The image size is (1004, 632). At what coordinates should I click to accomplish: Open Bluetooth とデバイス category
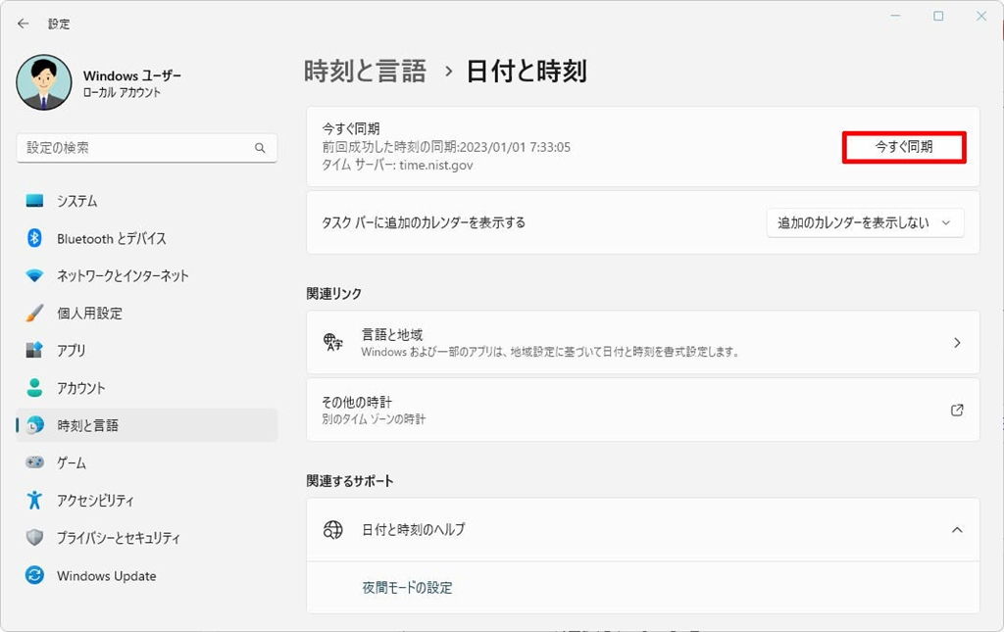147,238
